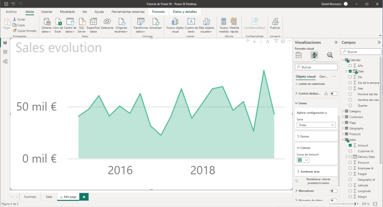Open the Analytics magnifier pane in Visualizaciones
This screenshot has height=207, width=383.
tap(330, 55)
